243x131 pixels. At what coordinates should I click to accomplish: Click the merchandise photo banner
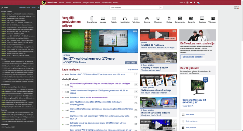coord(198,35)
